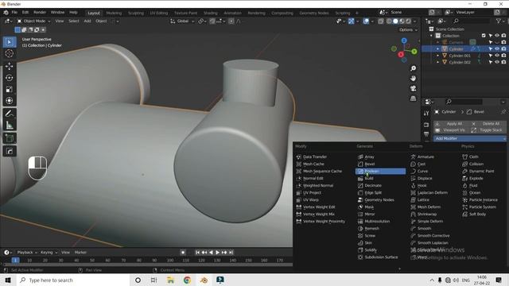Toggle Collection exclude checkbox
This screenshot has width=509, height=286.
point(484,36)
